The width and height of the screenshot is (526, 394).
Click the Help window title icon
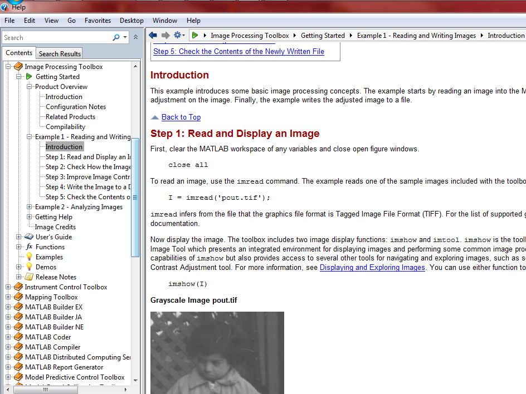(x=4, y=7)
